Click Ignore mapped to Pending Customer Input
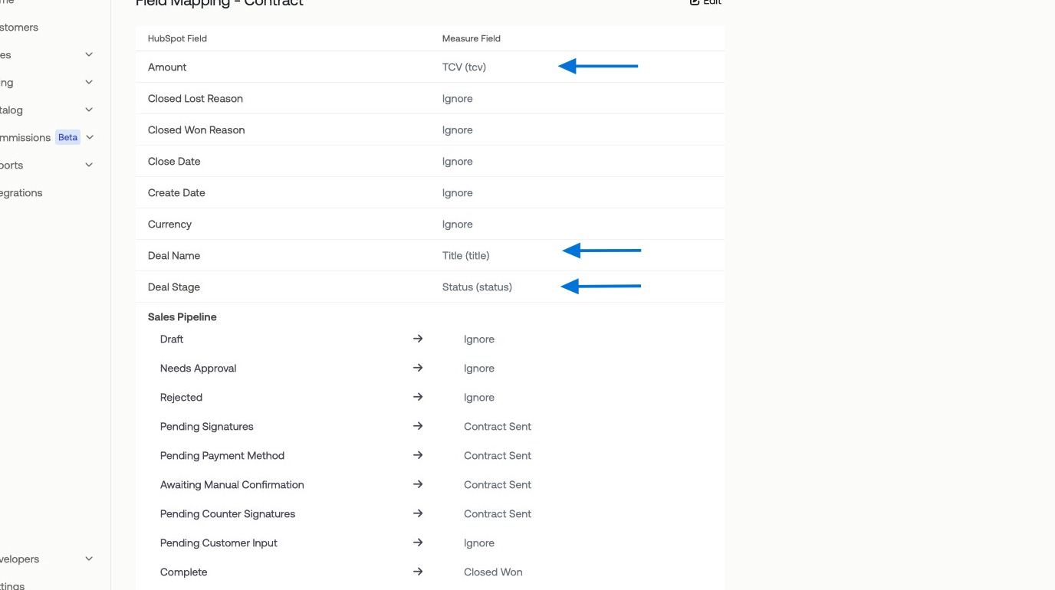Viewport: 1055px width, 590px height. [x=479, y=543]
